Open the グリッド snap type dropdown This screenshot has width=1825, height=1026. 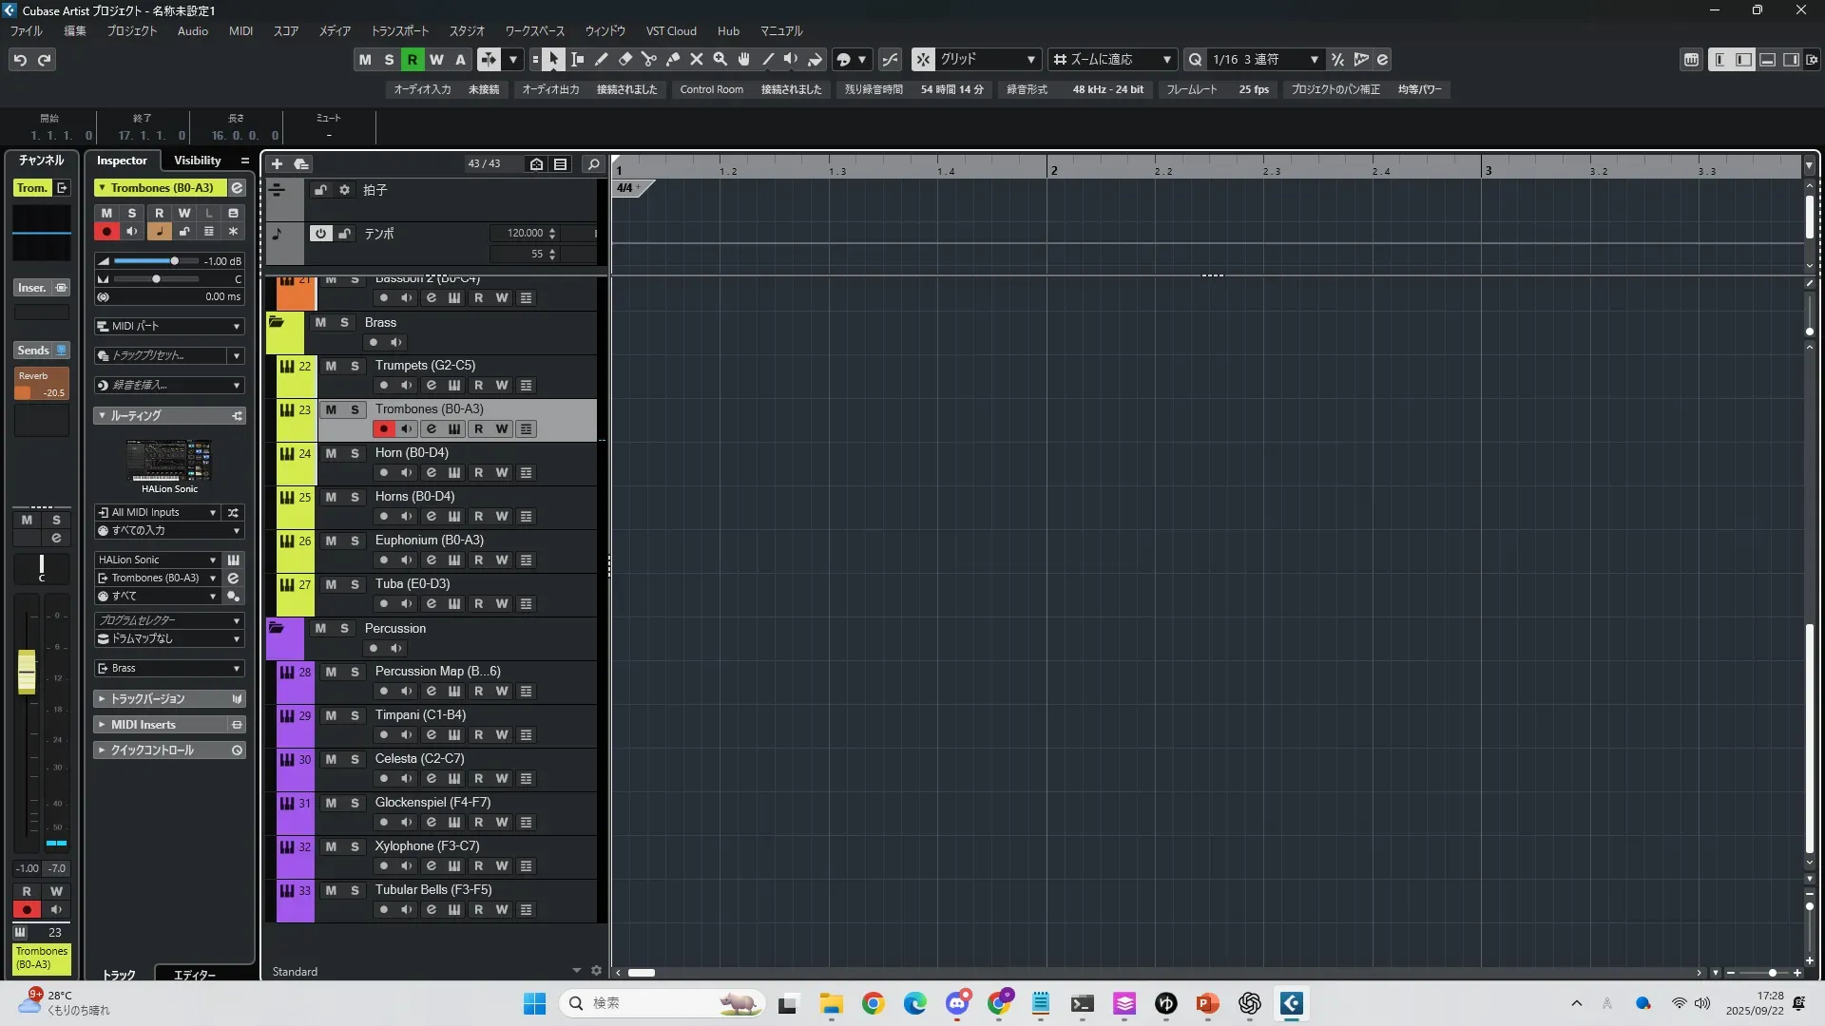tap(1030, 60)
